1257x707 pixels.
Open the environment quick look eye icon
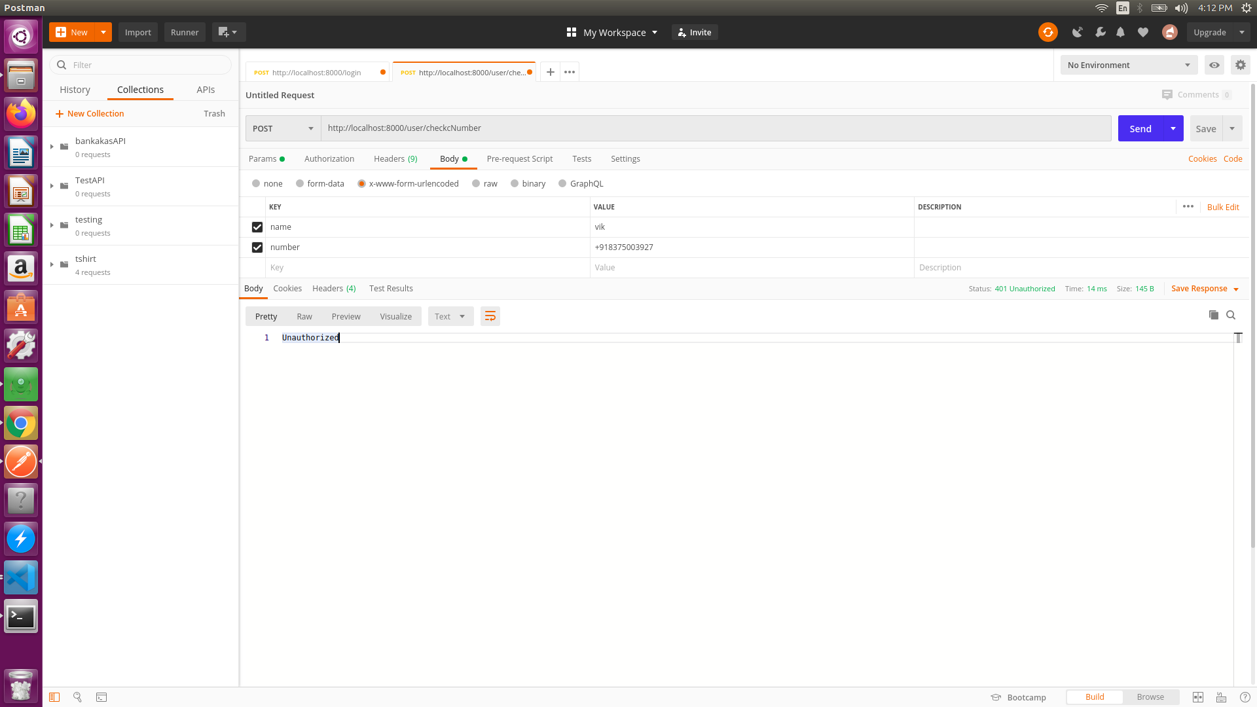1214,65
